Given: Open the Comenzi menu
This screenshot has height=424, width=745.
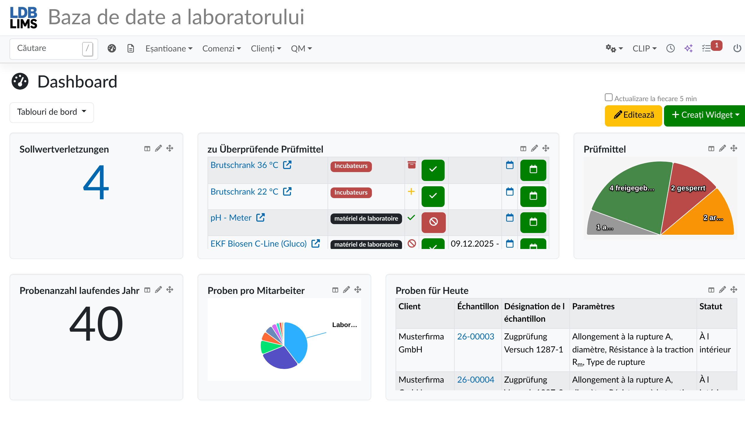Looking at the screenshot, I should pyautogui.click(x=221, y=48).
